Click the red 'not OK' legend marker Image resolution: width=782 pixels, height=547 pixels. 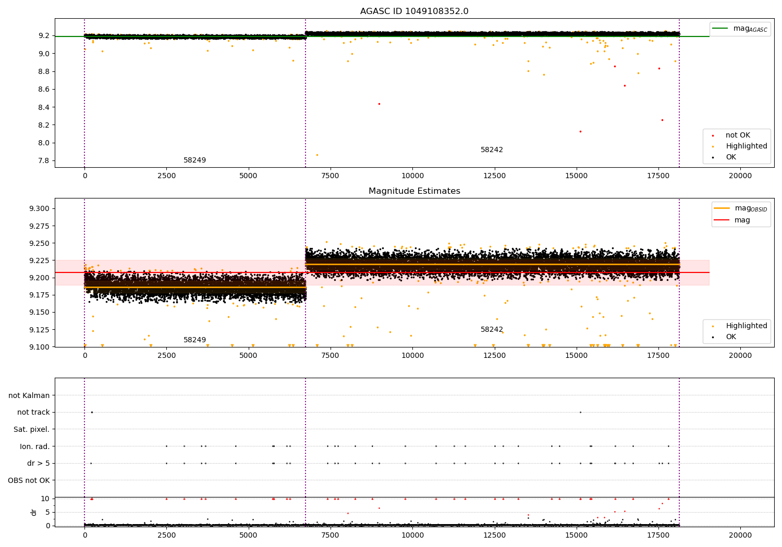click(713, 135)
